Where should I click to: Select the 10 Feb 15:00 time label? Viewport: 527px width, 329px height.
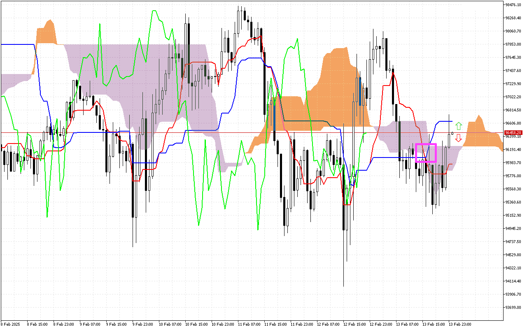(x=196, y=324)
